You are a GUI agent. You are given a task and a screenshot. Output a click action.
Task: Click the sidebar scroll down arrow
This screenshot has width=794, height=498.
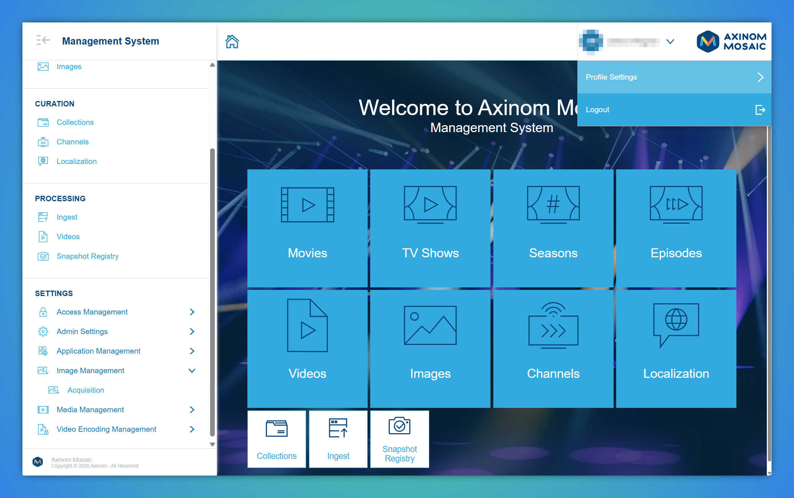pos(212,444)
